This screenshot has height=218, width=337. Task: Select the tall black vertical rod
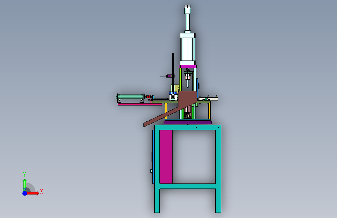point(173,72)
